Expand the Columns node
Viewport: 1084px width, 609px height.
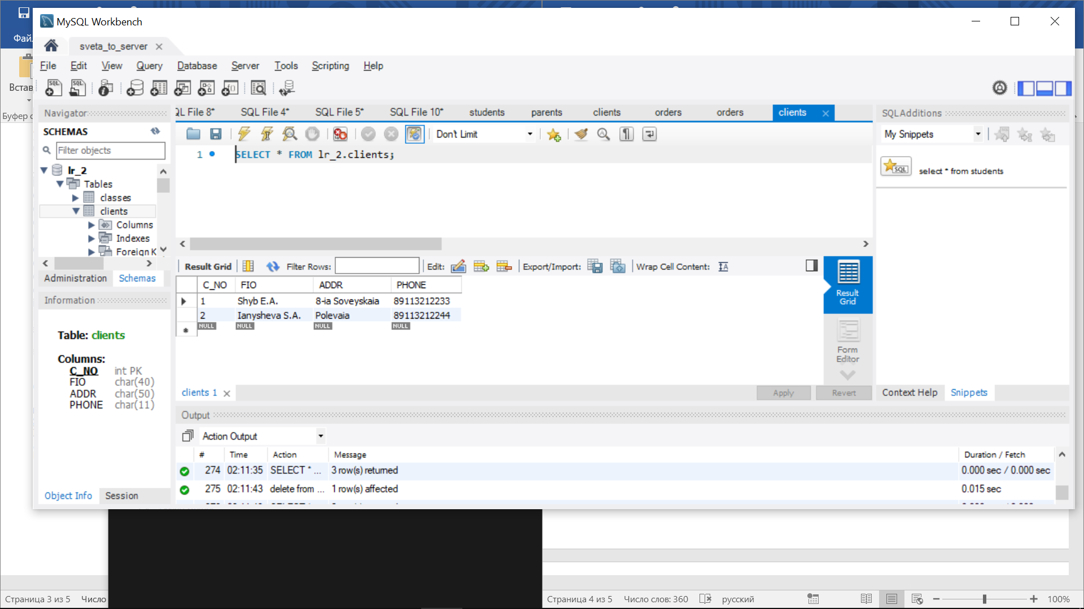91,225
